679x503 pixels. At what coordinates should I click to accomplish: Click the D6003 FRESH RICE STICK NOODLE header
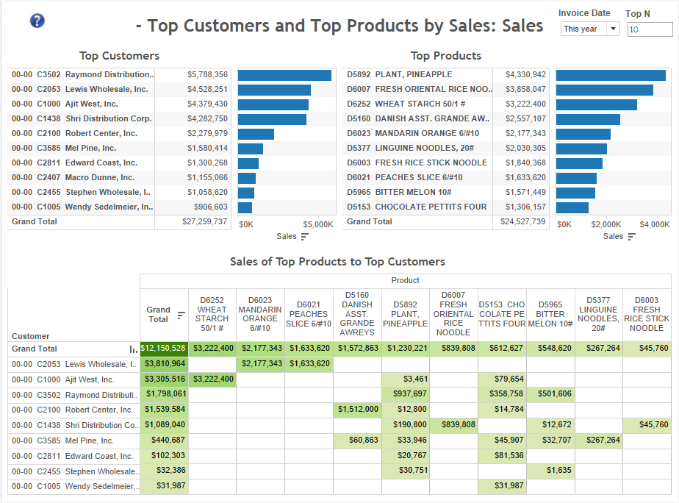[647, 314]
